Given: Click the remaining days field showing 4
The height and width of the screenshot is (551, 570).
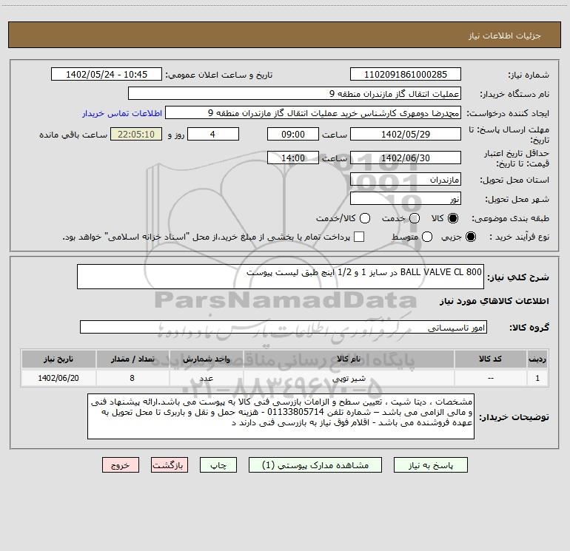Looking at the screenshot, I should coord(213,134).
